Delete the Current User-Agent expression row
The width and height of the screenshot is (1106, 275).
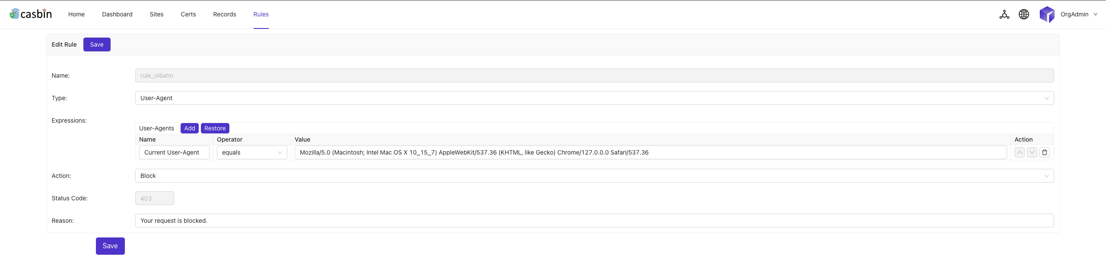click(x=1044, y=152)
